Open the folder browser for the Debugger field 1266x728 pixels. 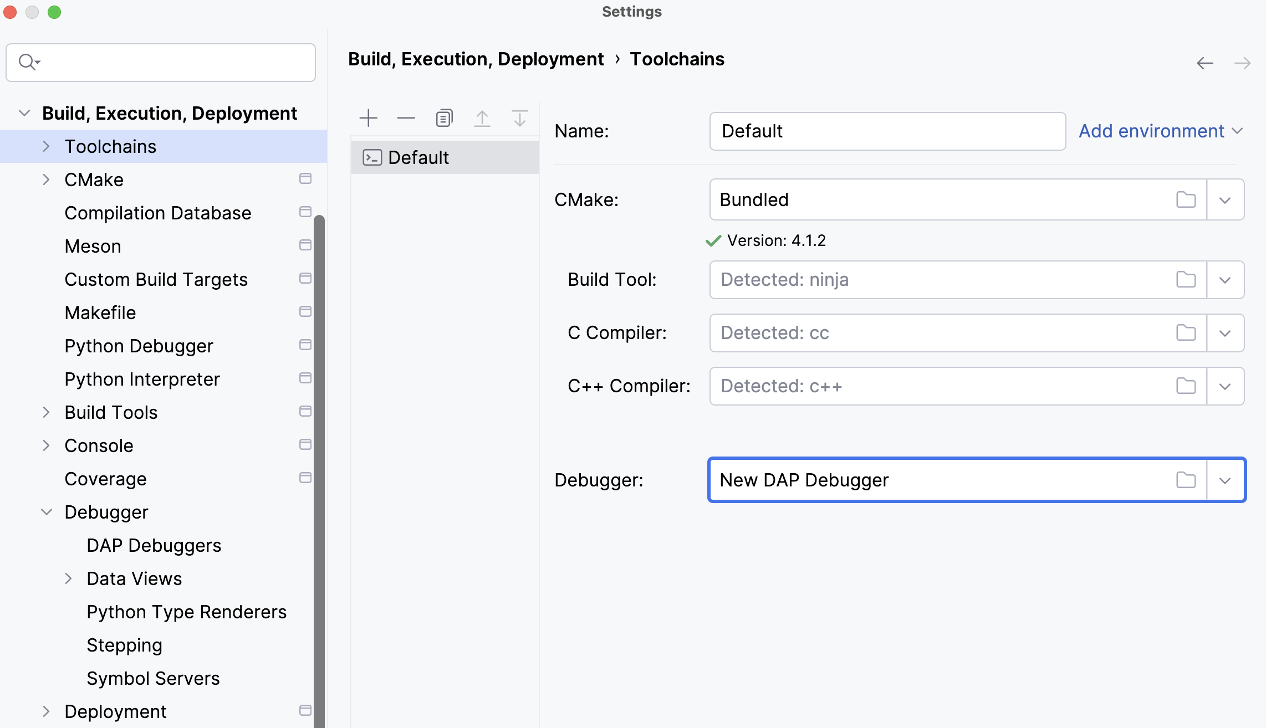pos(1185,480)
